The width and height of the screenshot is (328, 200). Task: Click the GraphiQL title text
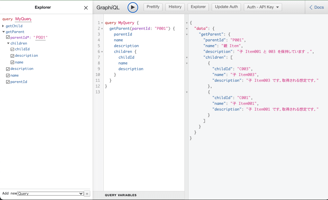108,7
